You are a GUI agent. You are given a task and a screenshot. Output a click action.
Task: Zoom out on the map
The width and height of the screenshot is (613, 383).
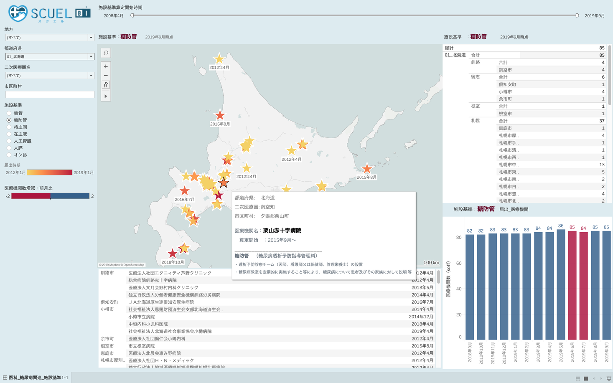coord(106,76)
